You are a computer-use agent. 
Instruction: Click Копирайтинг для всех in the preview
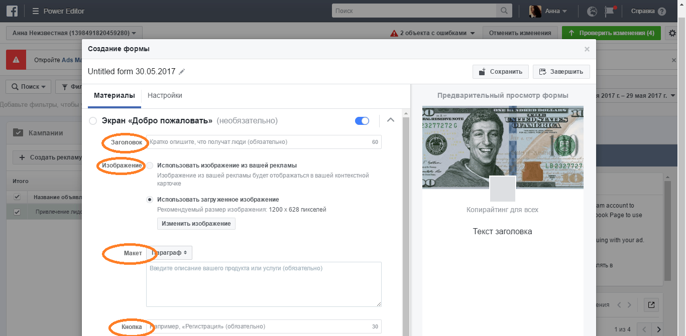click(x=502, y=210)
